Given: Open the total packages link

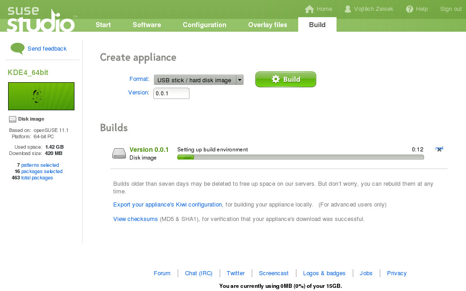Looking at the screenshot, I should click(x=37, y=178).
